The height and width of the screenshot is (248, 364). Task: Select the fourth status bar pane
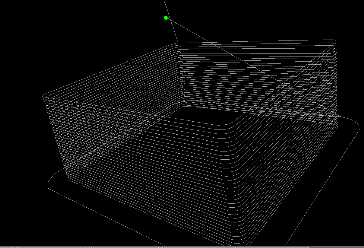coord(200,247)
